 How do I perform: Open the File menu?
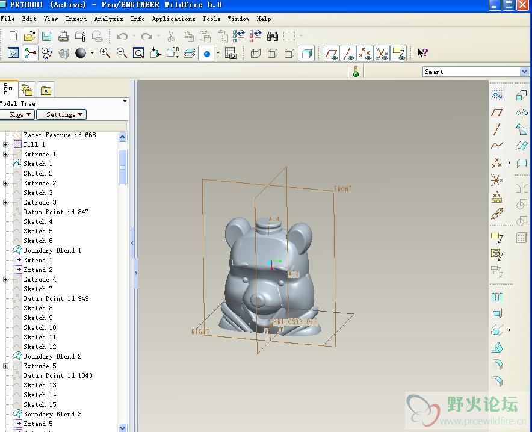pos(7,19)
